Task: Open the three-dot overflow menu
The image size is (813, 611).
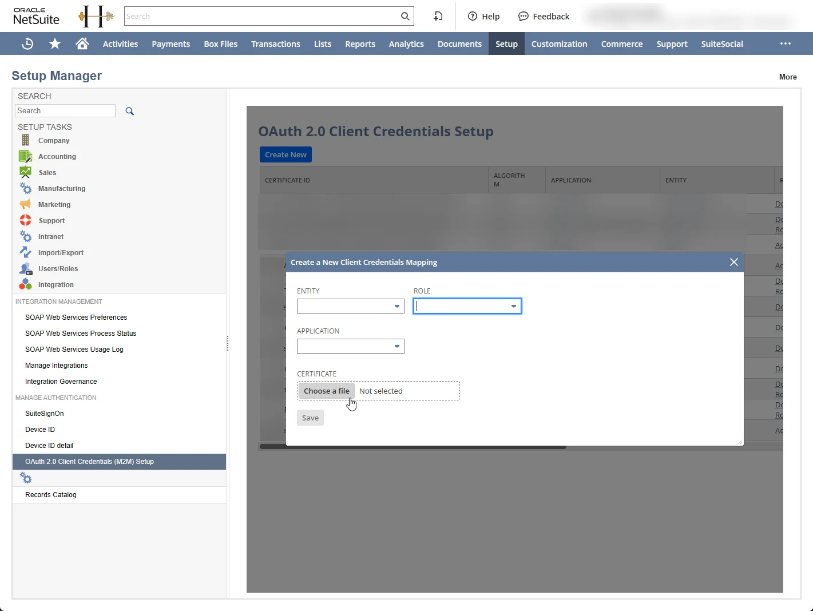Action: point(786,43)
